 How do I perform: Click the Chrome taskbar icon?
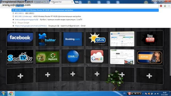pyautogui.click(x=11, y=94)
